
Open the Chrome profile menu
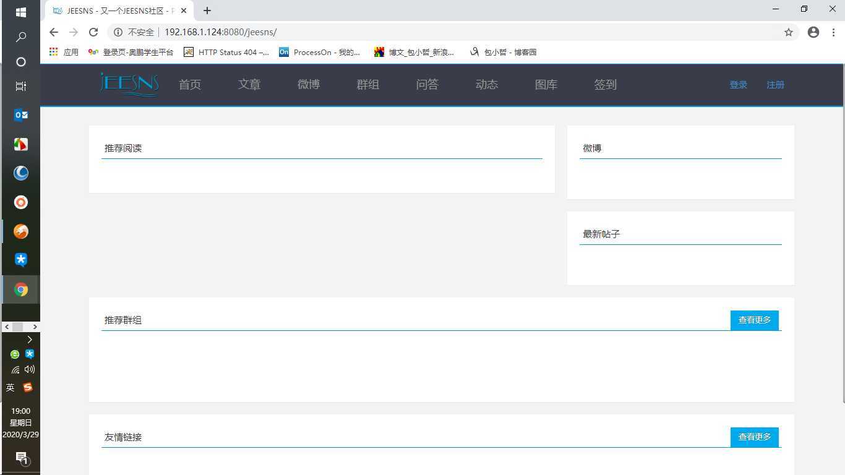pos(813,32)
